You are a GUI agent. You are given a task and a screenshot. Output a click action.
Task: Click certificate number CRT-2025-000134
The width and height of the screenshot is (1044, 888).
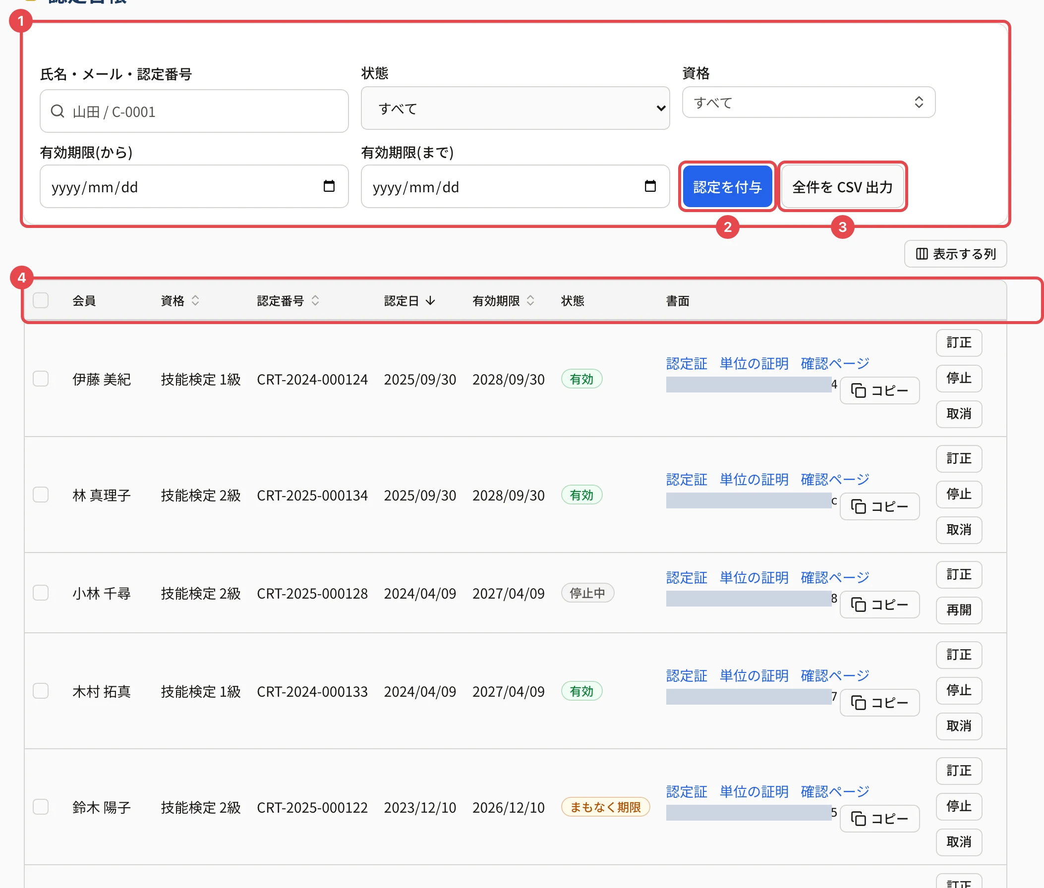[312, 495]
